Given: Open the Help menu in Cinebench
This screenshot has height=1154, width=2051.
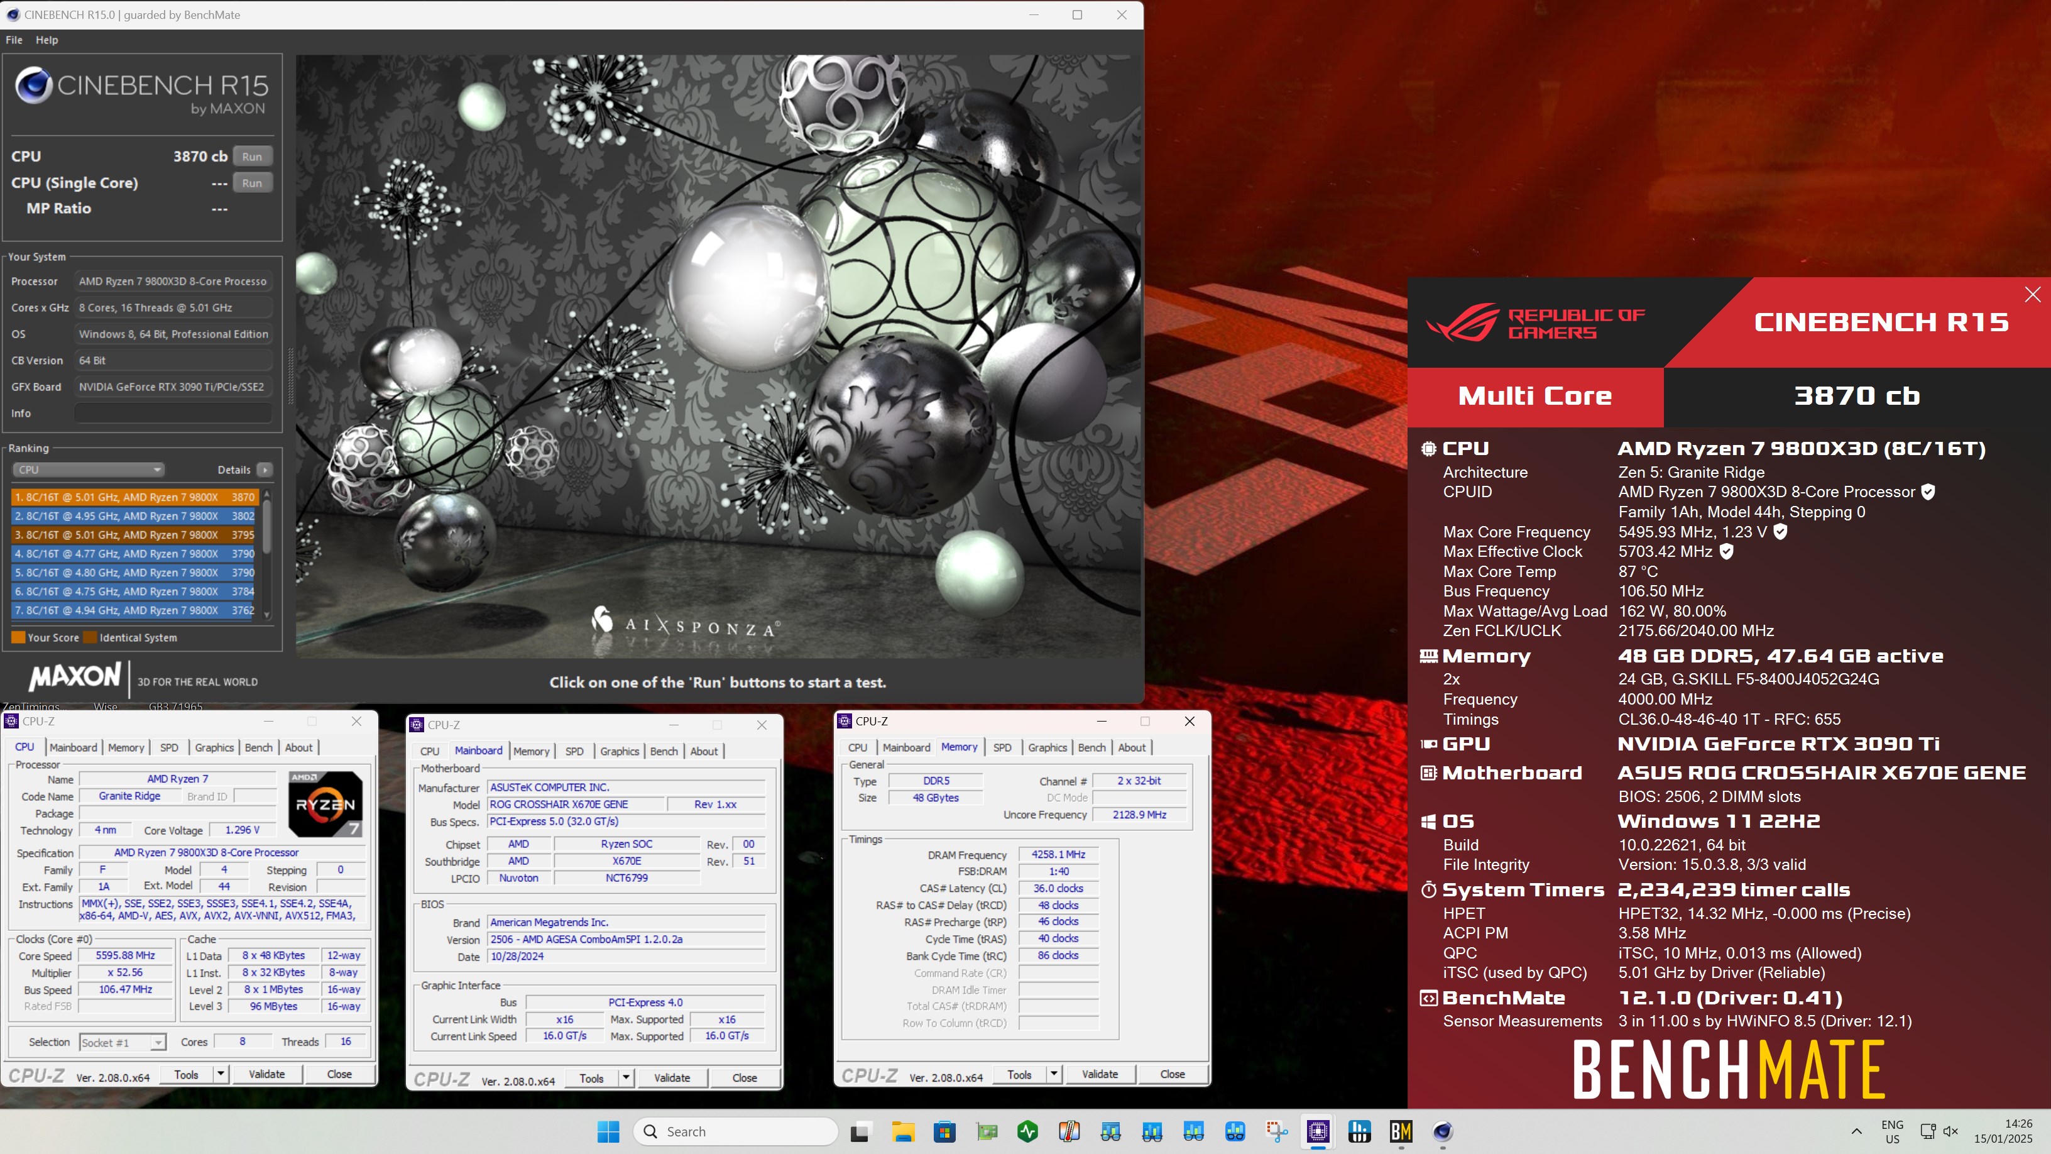Looking at the screenshot, I should pos(47,40).
